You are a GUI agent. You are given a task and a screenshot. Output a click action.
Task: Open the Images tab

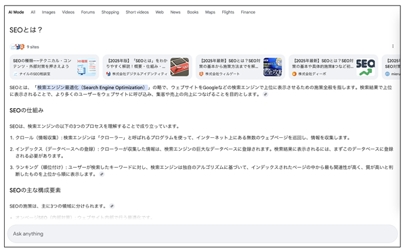[49, 12]
